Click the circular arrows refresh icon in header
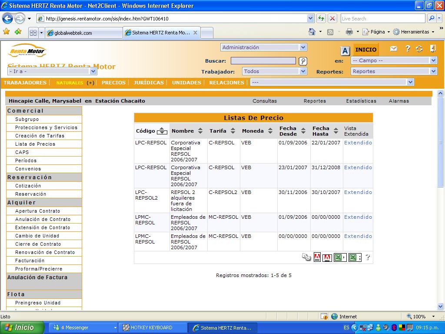This screenshot has height=334, width=445. point(419,49)
